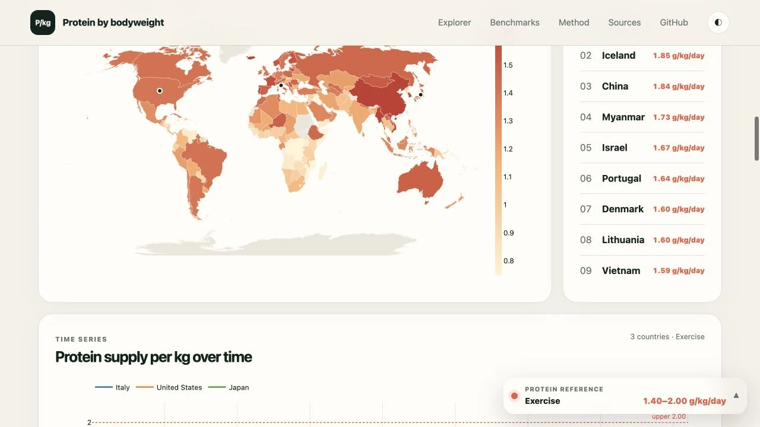
Task: Click the 'upper 2.00' reference line label
Action: click(669, 417)
